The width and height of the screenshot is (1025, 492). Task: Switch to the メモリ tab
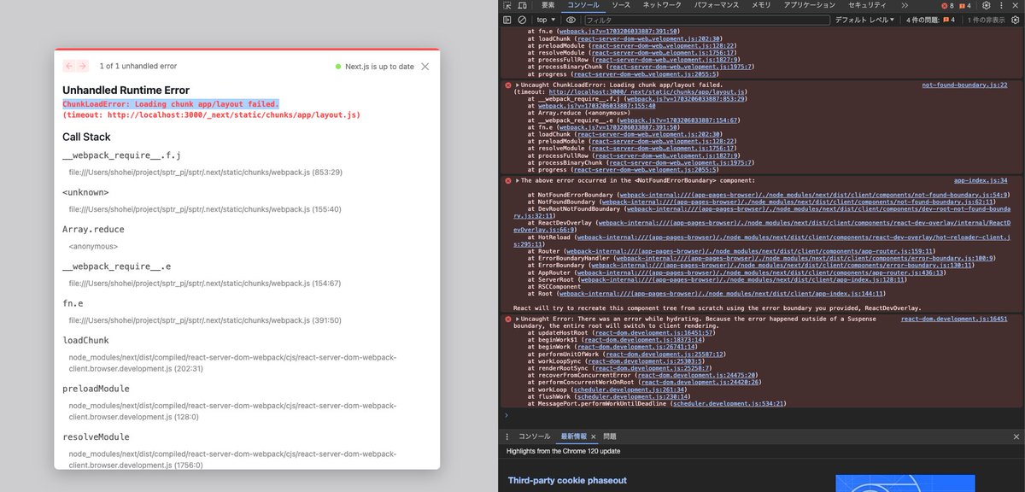760,5
